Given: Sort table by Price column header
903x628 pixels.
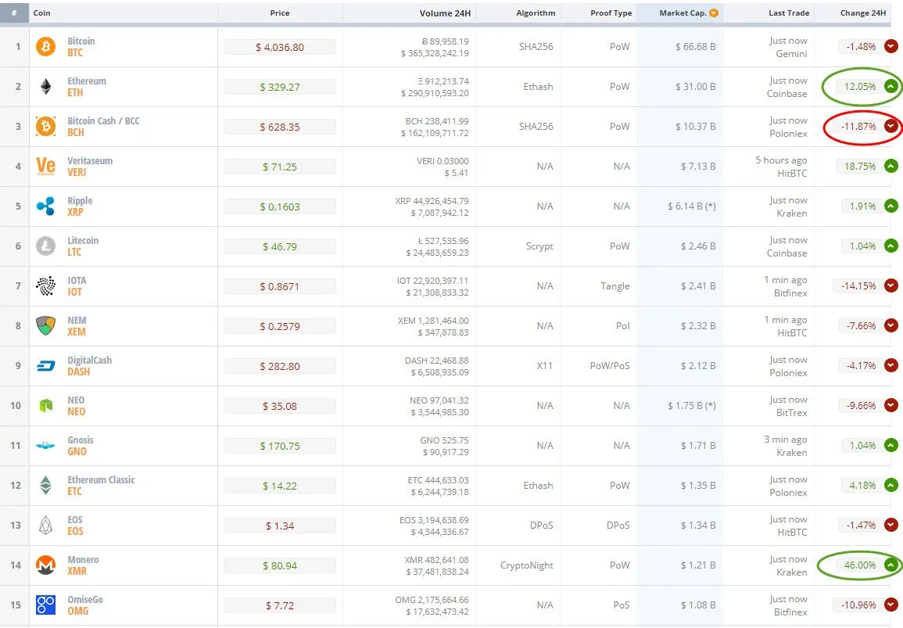Looking at the screenshot, I should pos(280,13).
